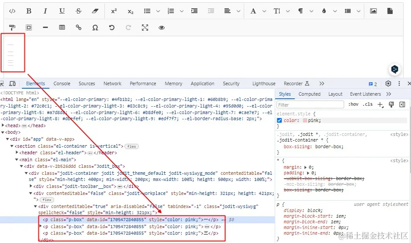Open the font size tool
411x243 pixels.
[277, 11]
